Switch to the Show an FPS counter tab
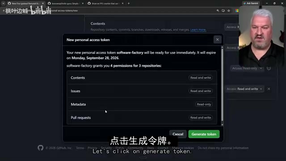The image size is (286, 161). coord(104,4)
